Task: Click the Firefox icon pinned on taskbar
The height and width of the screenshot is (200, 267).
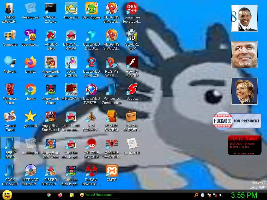Action: click(60, 195)
